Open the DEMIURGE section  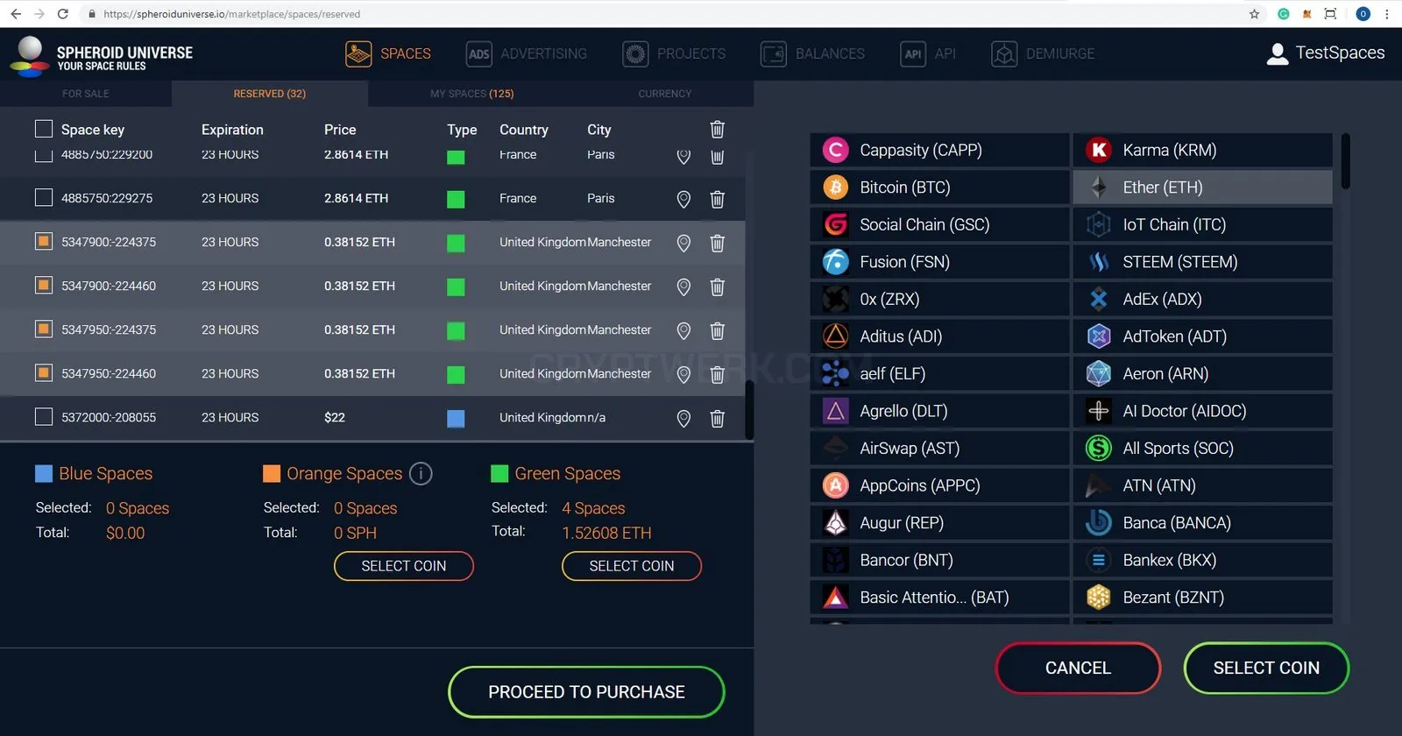[1043, 54]
